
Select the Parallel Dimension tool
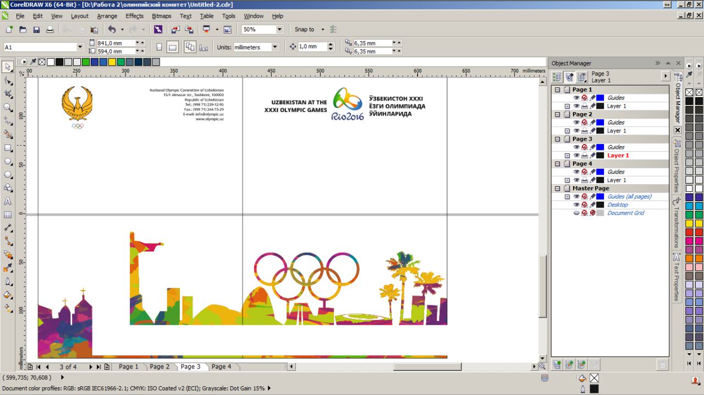coord(8,228)
